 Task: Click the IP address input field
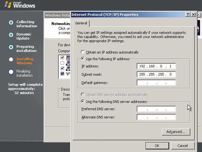(x=156, y=66)
